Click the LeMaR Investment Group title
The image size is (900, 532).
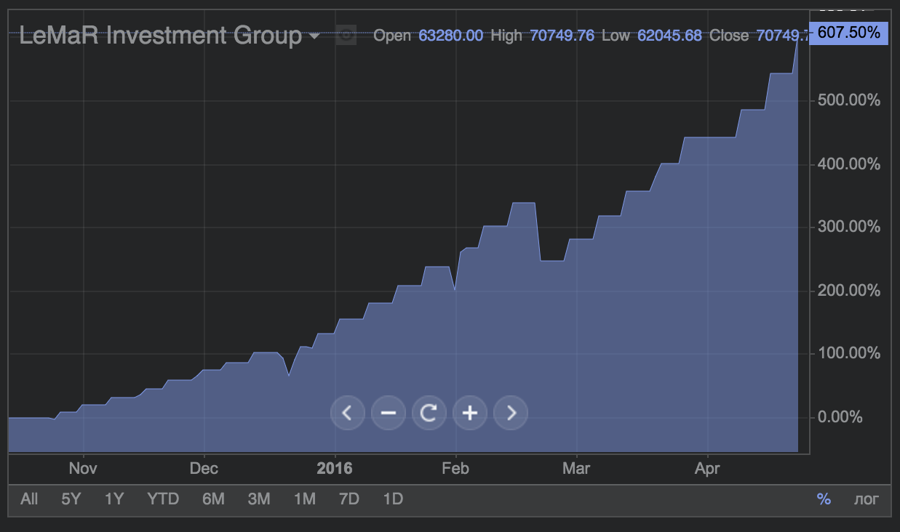coord(160,35)
